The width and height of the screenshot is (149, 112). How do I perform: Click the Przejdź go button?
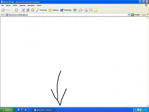pos(135,15)
